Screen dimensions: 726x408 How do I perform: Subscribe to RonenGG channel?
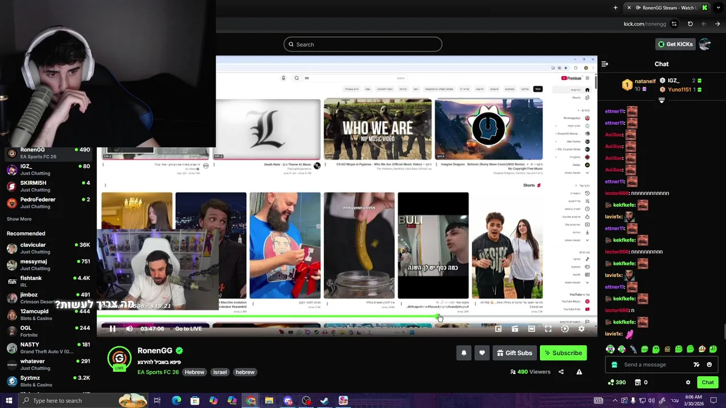pos(563,353)
